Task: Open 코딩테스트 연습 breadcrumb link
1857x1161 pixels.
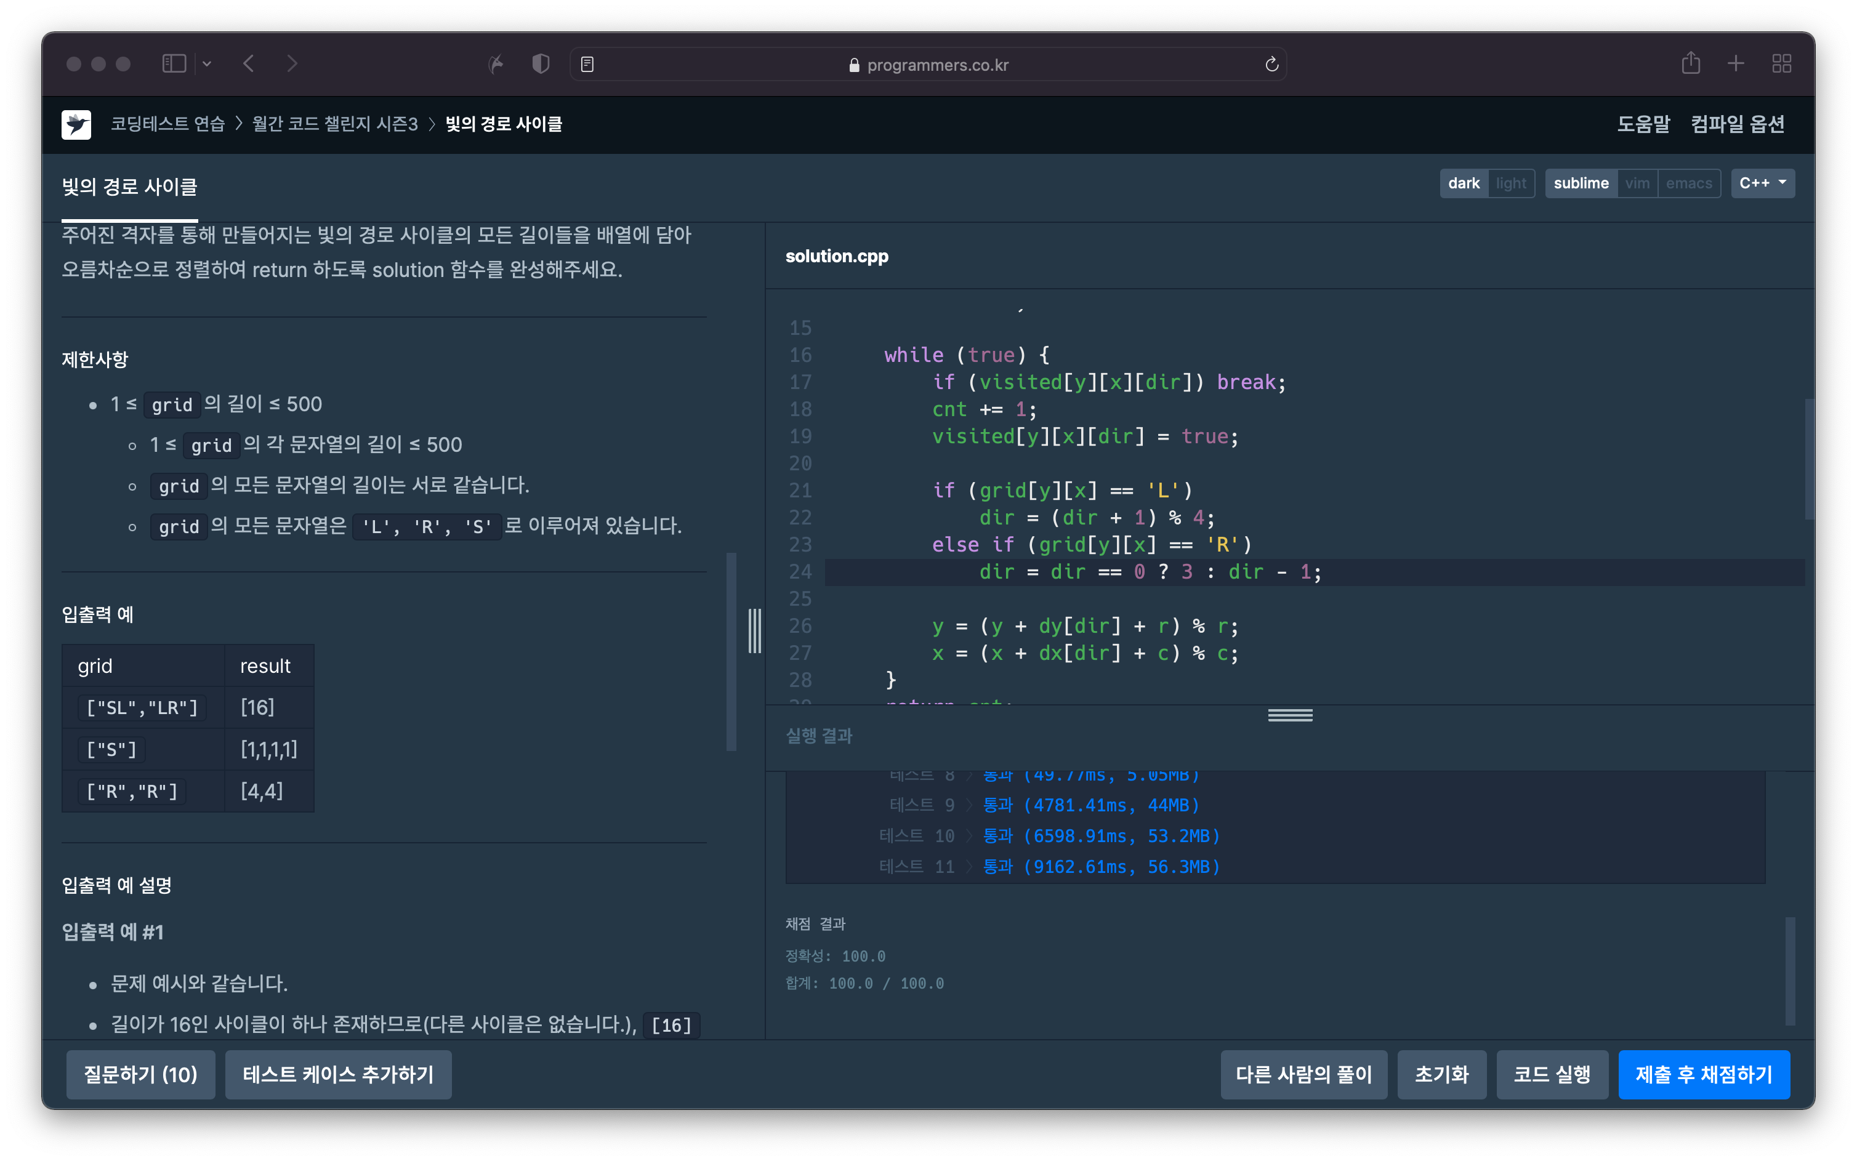Action: (x=167, y=124)
